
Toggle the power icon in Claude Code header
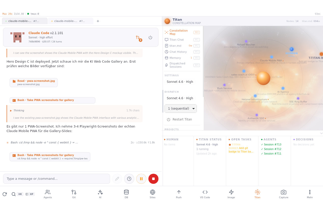pyautogui.click(x=150, y=37)
